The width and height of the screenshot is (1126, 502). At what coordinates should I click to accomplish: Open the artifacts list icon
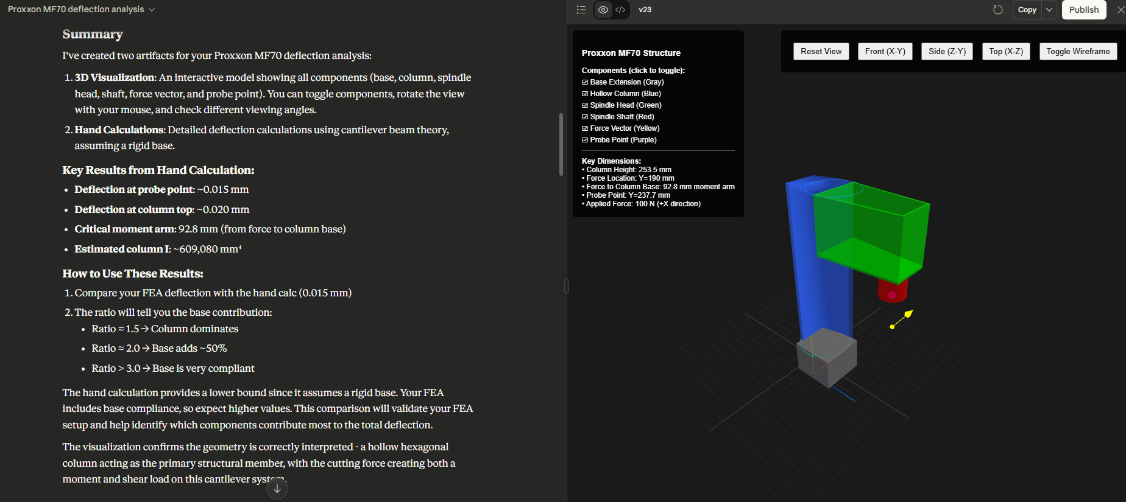[x=581, y=10]
